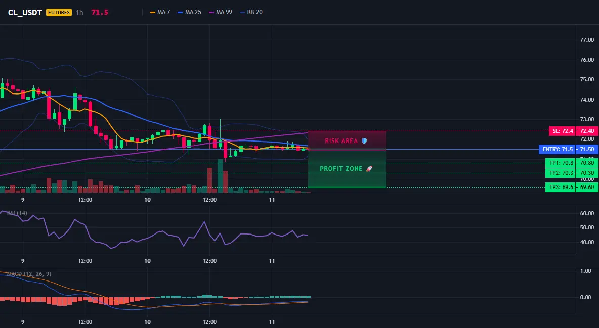Image resolution: width=599 pixels, height=328 pixels.
Task: Click 75.00 on the price axis
Action: pyautogui.click(x=587, y=79)
